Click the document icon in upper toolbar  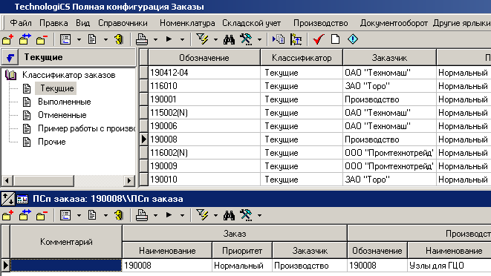pos(92,39)
